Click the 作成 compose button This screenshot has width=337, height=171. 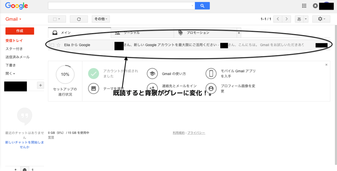click(20, 31)
